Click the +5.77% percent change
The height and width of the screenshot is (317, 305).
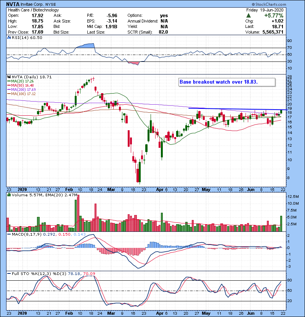(x=274, y=16)
